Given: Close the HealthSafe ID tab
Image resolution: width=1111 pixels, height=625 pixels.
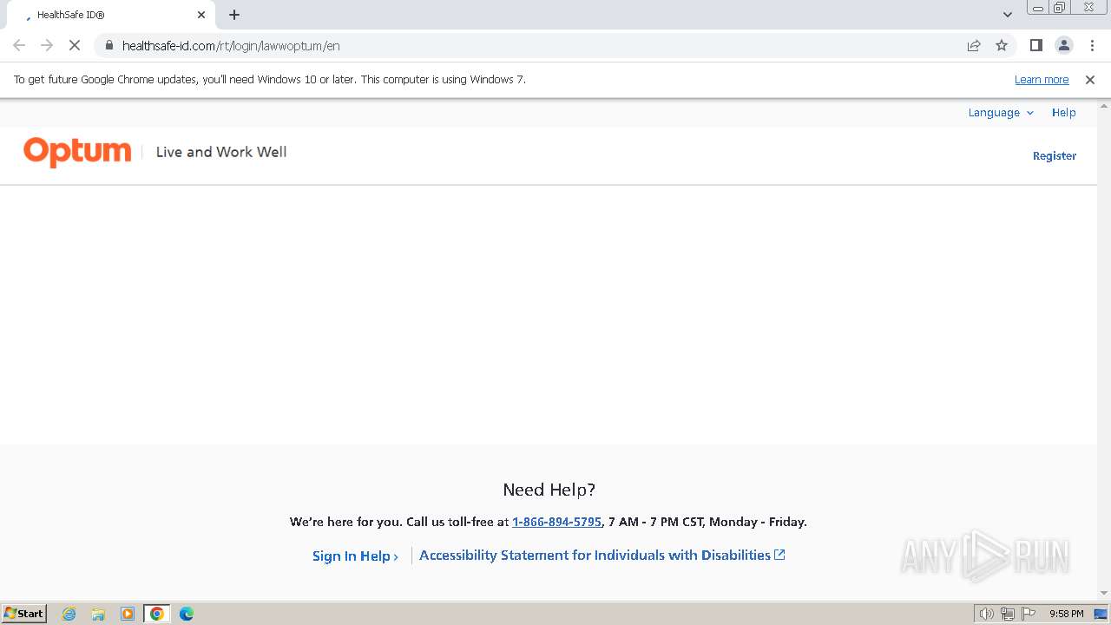Looking at the screenshot, I should 201,15.
